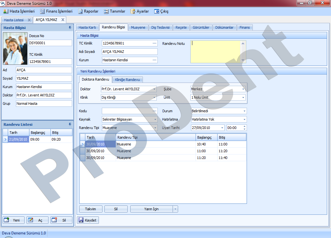Click the Çıkış exit menu item
This screenshot has height=238, width=331.
point(161,11)
